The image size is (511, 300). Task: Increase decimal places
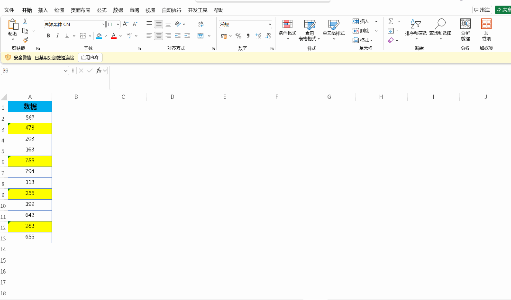pos(258,36)
